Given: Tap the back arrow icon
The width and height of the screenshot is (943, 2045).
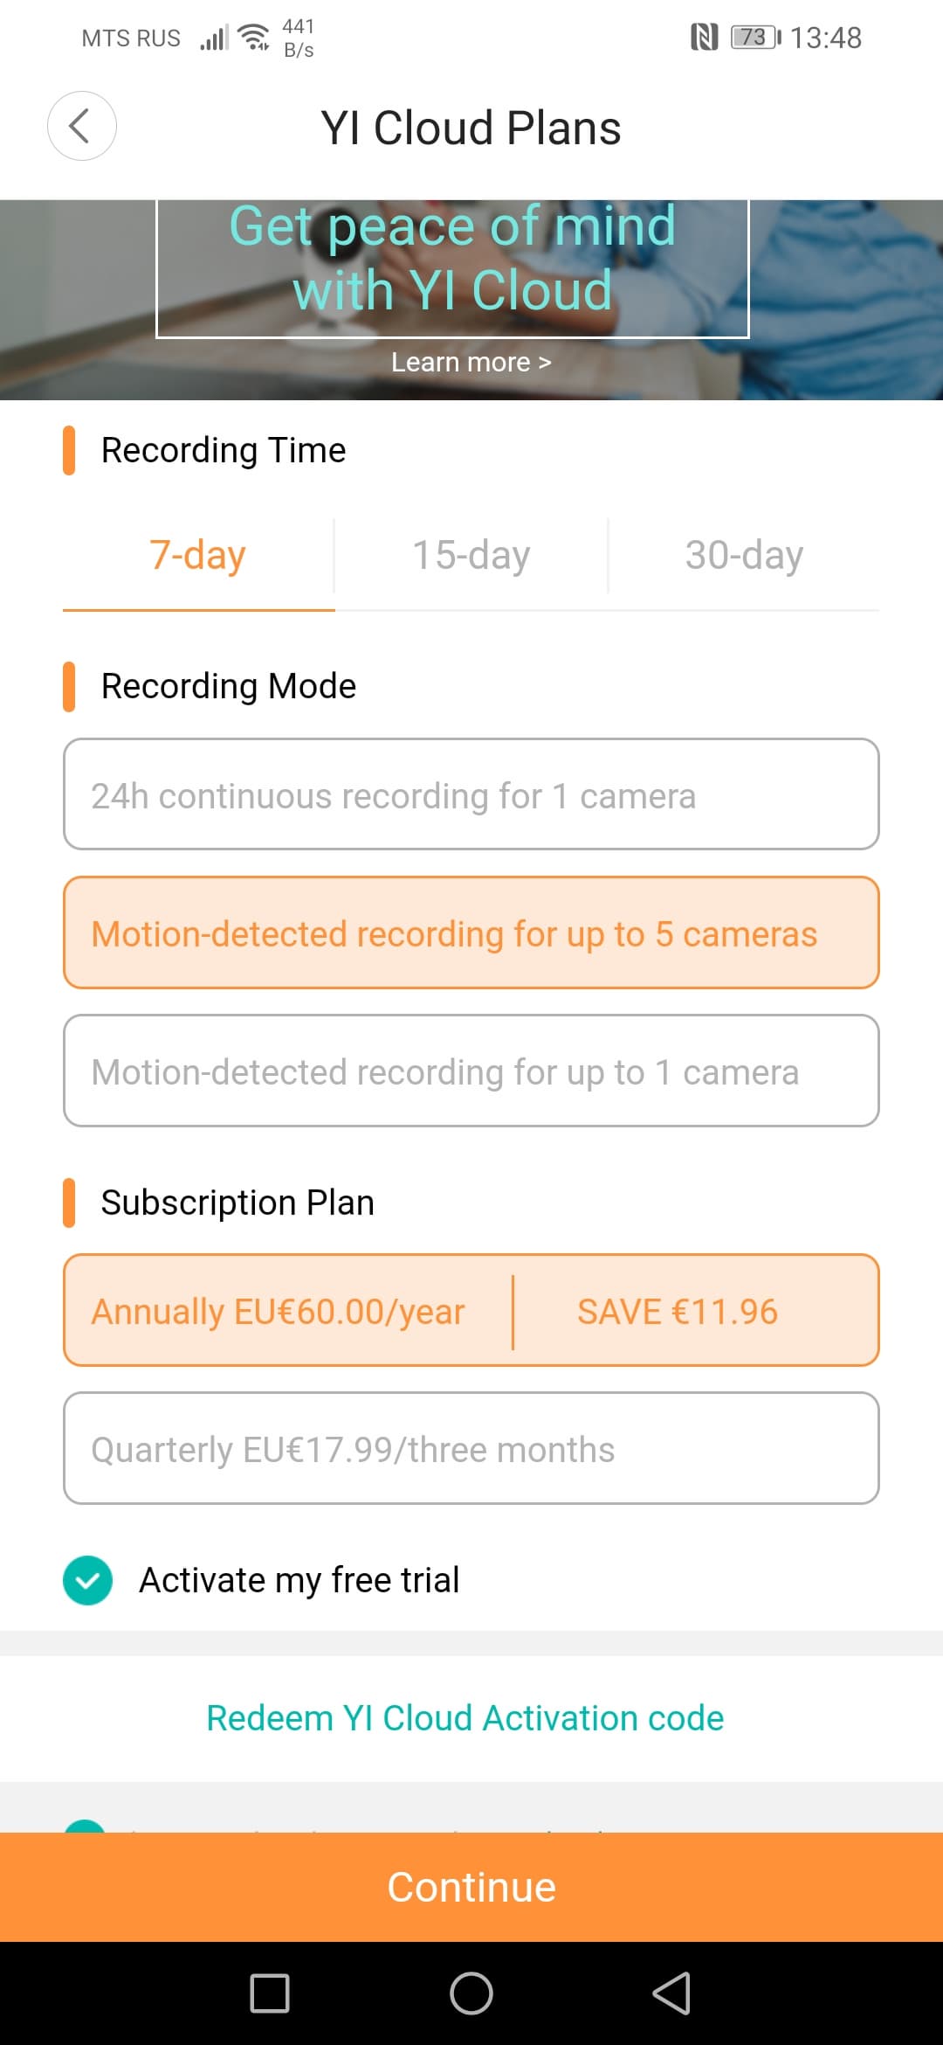Looking at the screenshot, I should [81, 126].
